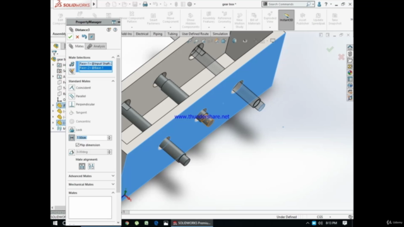Click the SOLIDWORKS Premium taskbar button
The width and height of the screenshot is (404, 227).
[192, 223]
